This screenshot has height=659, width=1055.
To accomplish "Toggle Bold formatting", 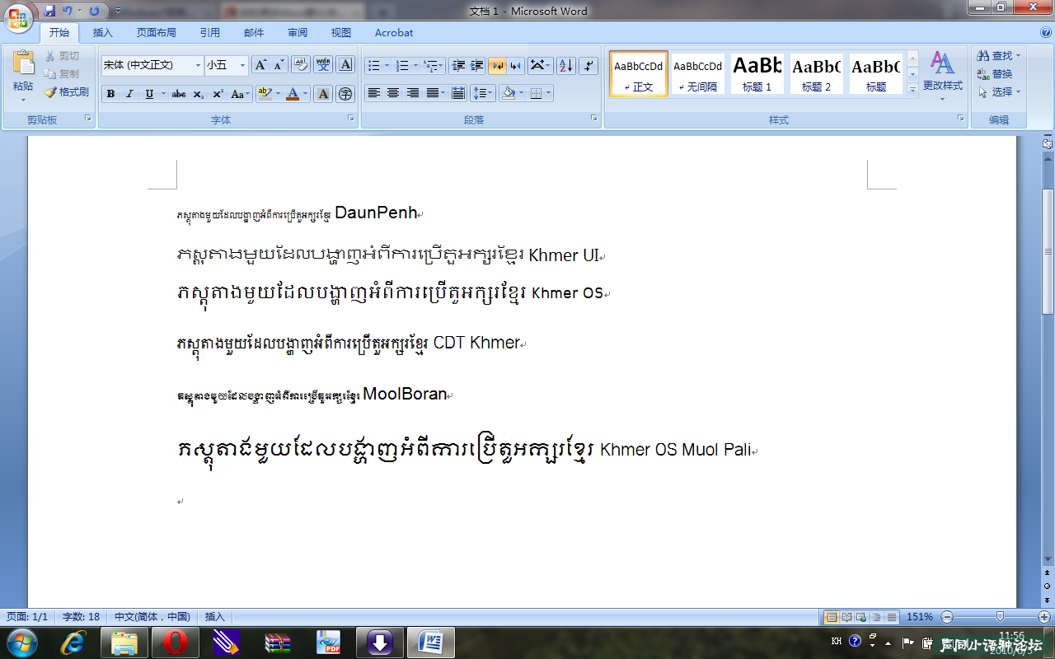I will click(110, 94).
